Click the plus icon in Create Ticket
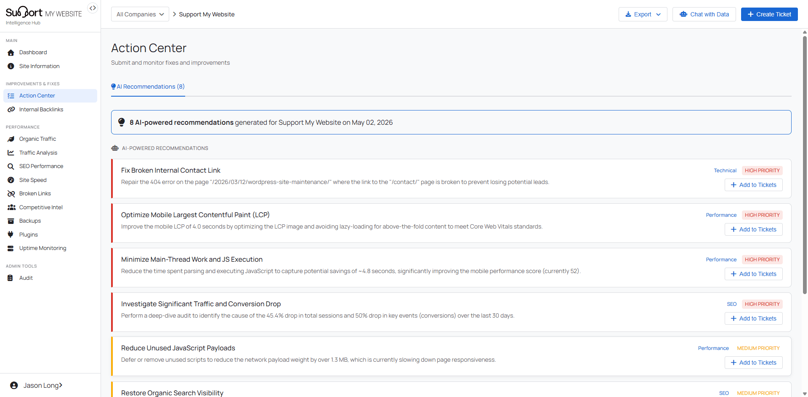Screen dimensions: 808x397 (750, 14)
